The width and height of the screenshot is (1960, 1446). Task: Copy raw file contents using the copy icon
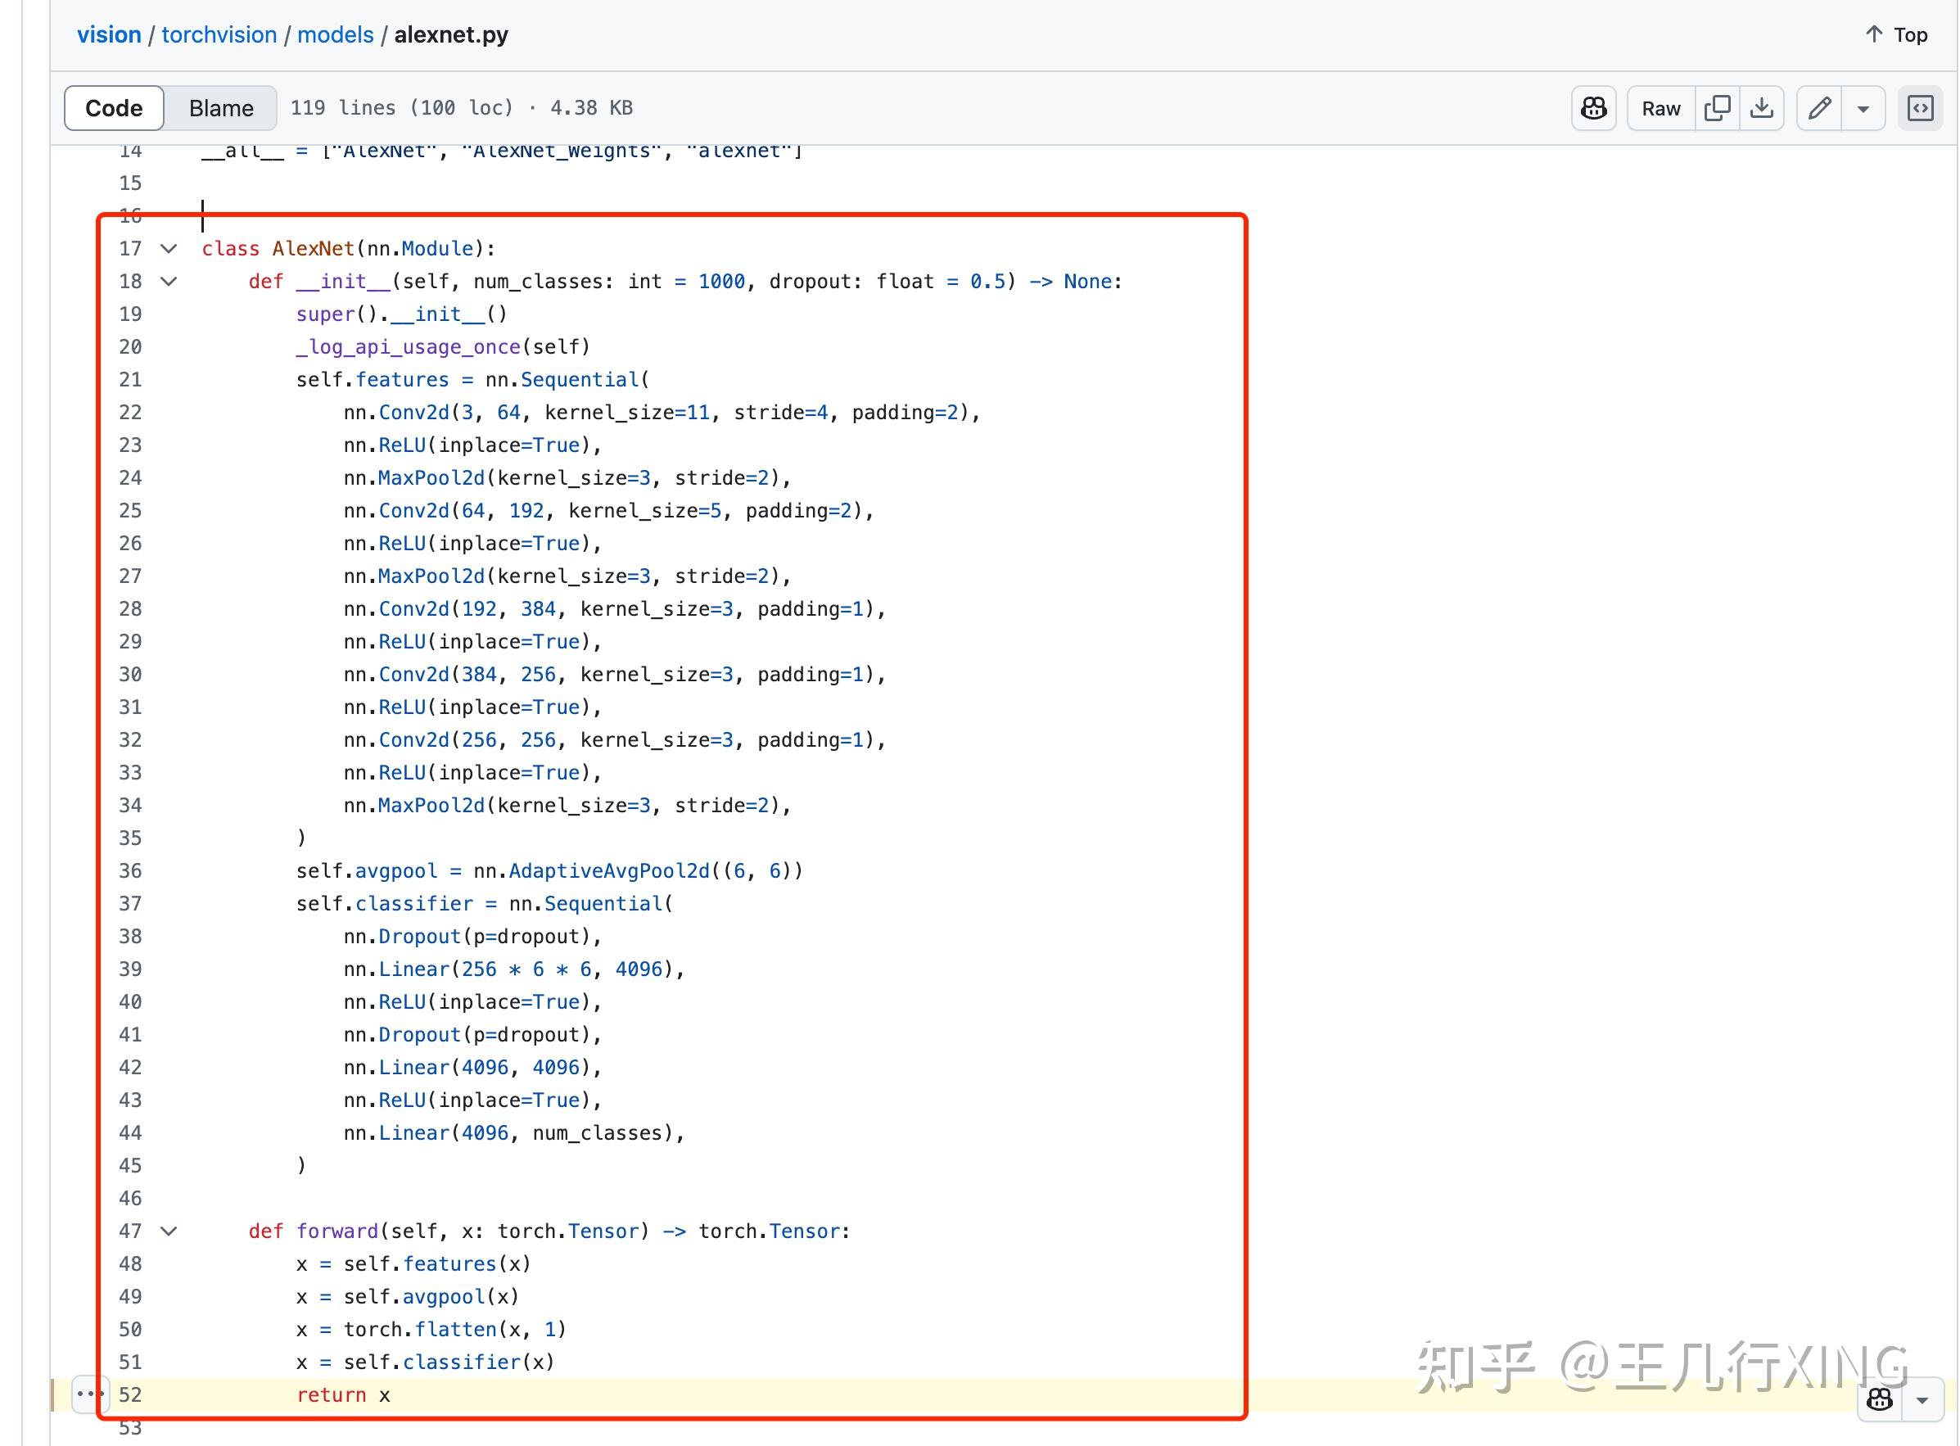[x=1718, y=107]
